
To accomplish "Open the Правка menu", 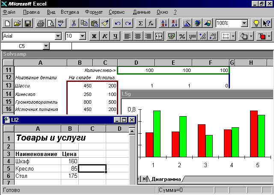I will (x=31, y=12).
